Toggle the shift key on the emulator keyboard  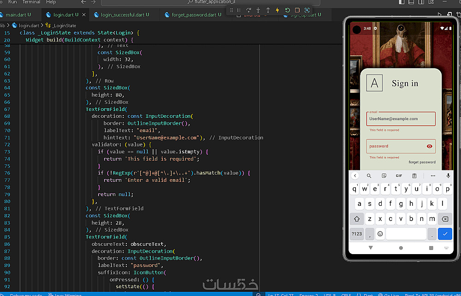point(357,219)
